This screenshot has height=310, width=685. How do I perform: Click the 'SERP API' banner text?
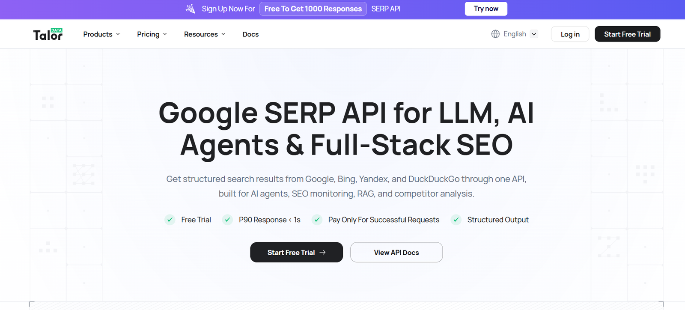(x=386, y=9)
